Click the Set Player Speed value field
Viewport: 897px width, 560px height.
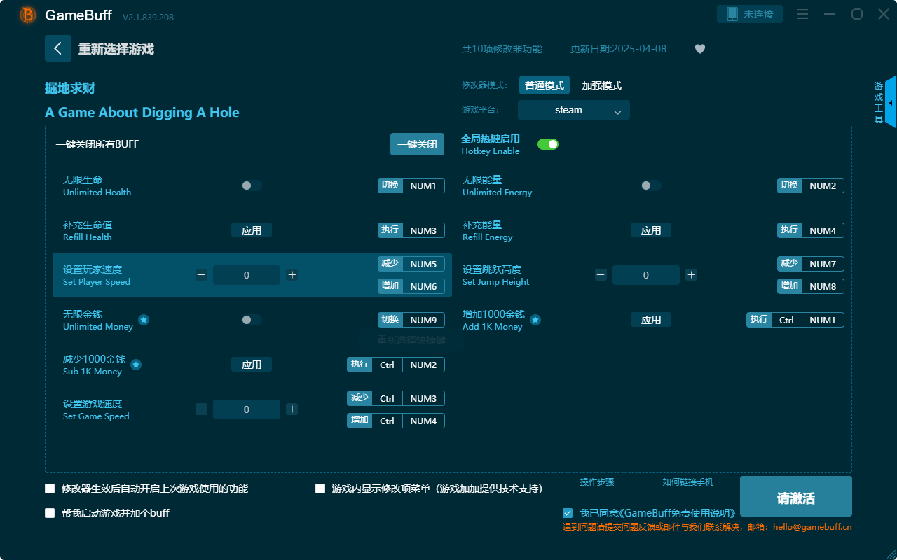coord(246,275)
